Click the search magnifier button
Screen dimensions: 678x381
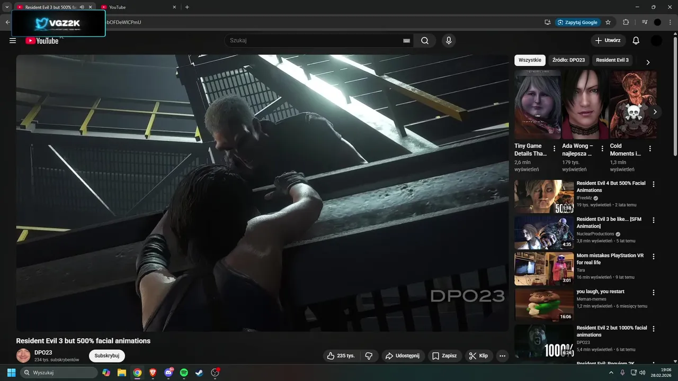(x=425, y=41)
